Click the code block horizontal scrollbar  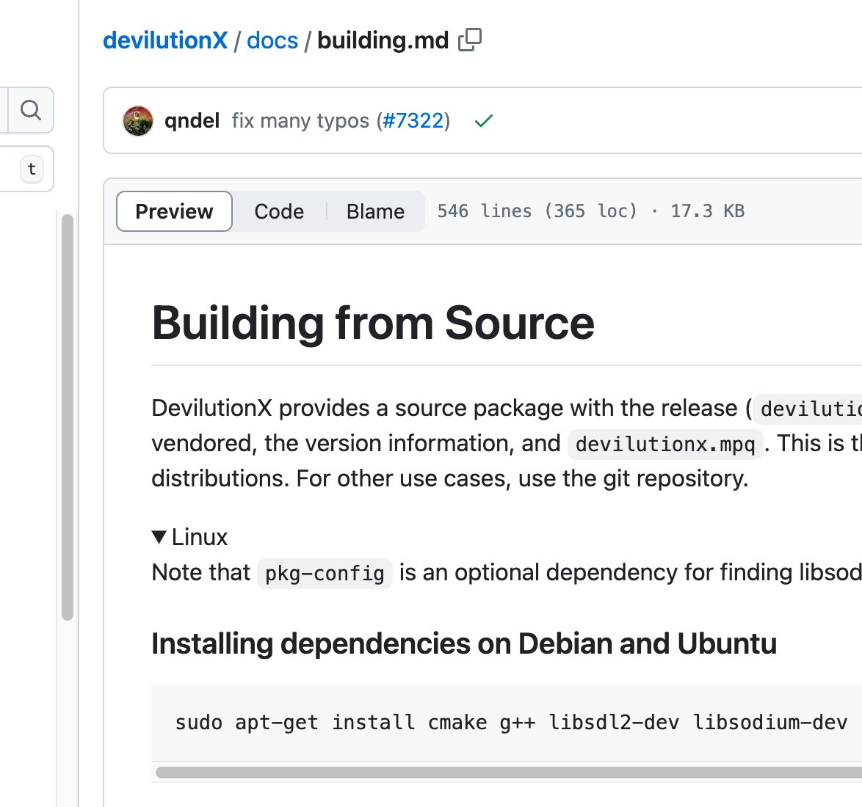(509, 773)
